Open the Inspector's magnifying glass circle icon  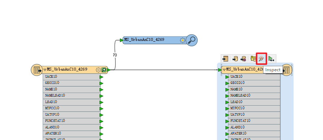[x=191, y=40]
